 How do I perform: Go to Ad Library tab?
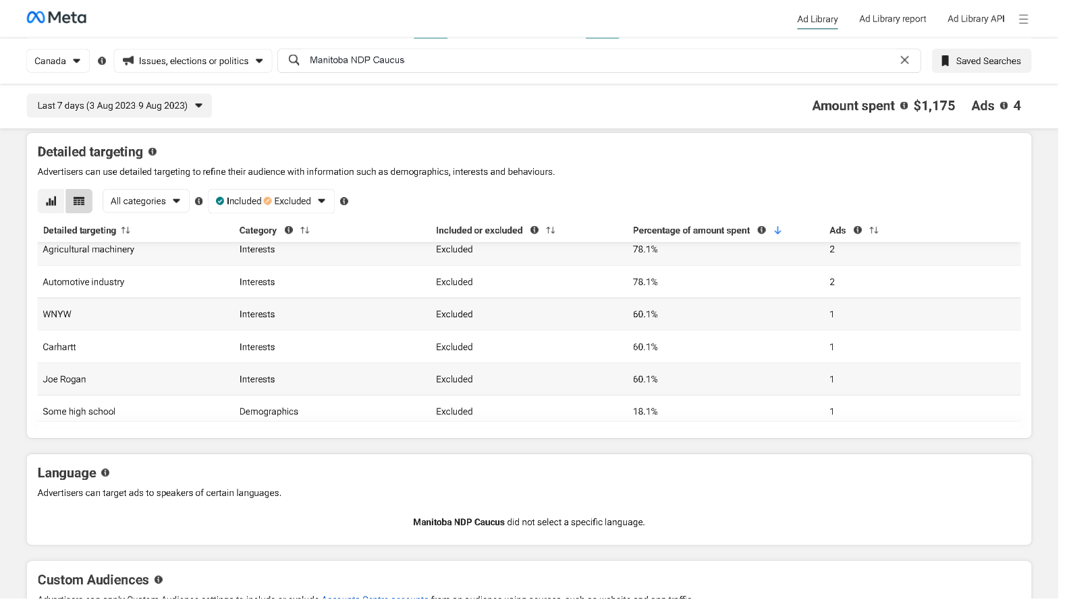click(x=817, y=19)
